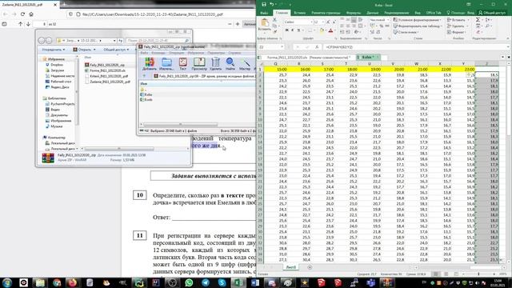512x288 pixels.
Task: Click View button in WinRAR toolbar
Action: tap(199, 63)
